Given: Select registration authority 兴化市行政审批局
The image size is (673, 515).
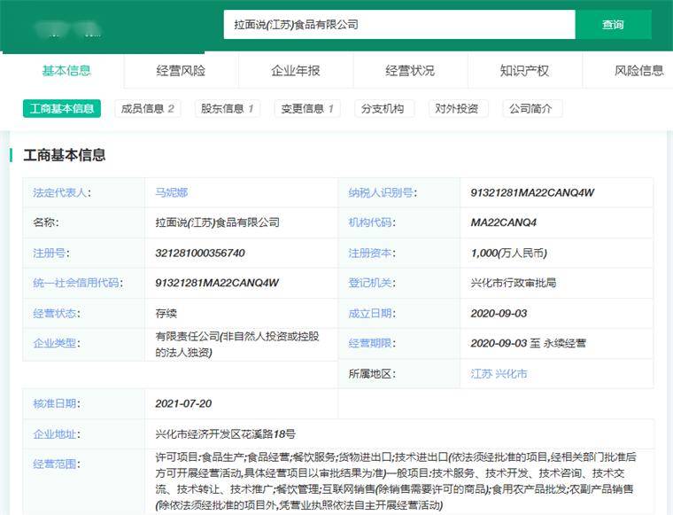Looking at the screenshot, I should click(x=514, y=283).
